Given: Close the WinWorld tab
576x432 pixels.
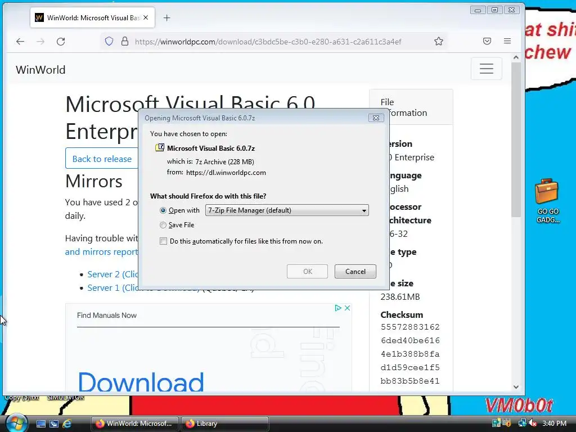Looking at the screenshot, I should tap(146, 17).
